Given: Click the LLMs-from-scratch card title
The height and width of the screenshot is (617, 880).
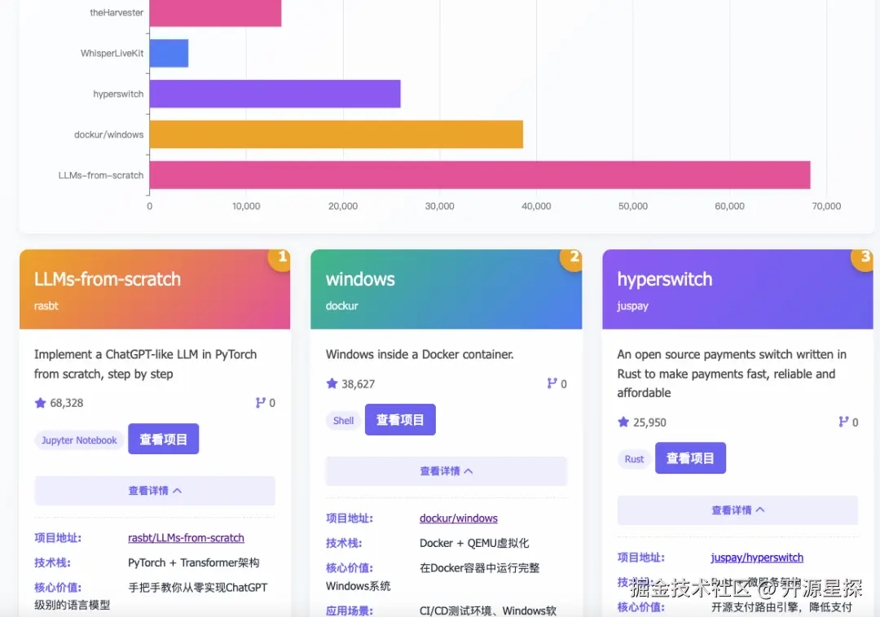Looking at the screenshot, I should tap(108, 279).
